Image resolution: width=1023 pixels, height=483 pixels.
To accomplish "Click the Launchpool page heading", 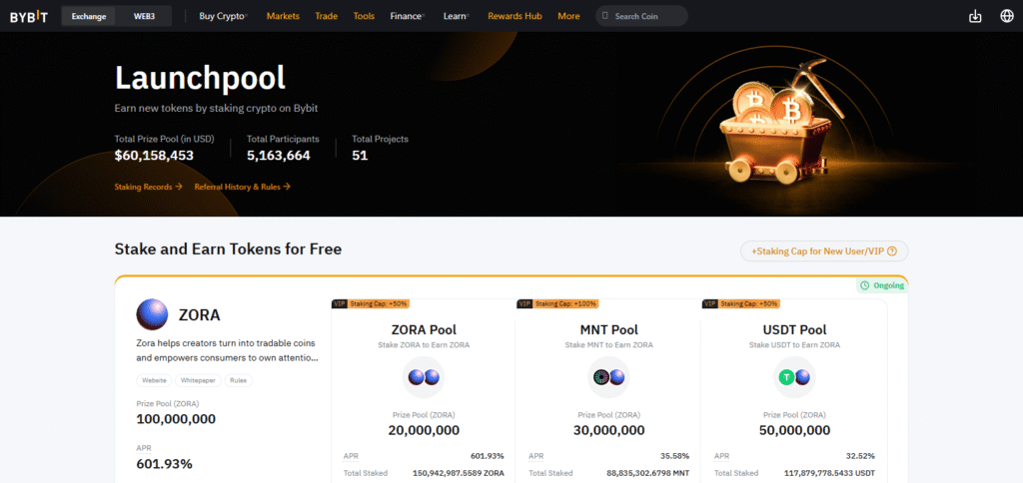I will tap(200, 78).
